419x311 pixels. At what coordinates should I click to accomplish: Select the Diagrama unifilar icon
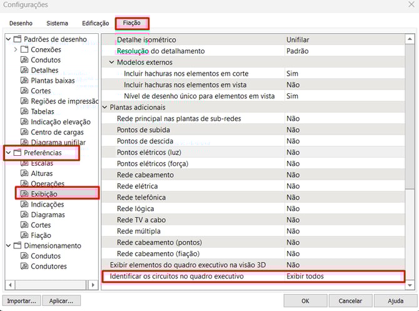[x=25, y=142]
